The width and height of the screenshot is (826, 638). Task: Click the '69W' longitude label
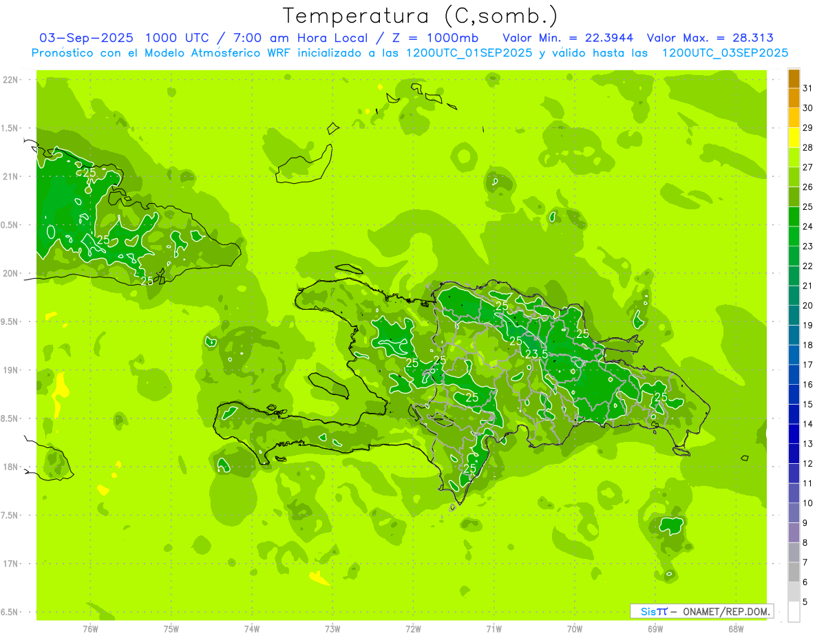click(655, 629)
